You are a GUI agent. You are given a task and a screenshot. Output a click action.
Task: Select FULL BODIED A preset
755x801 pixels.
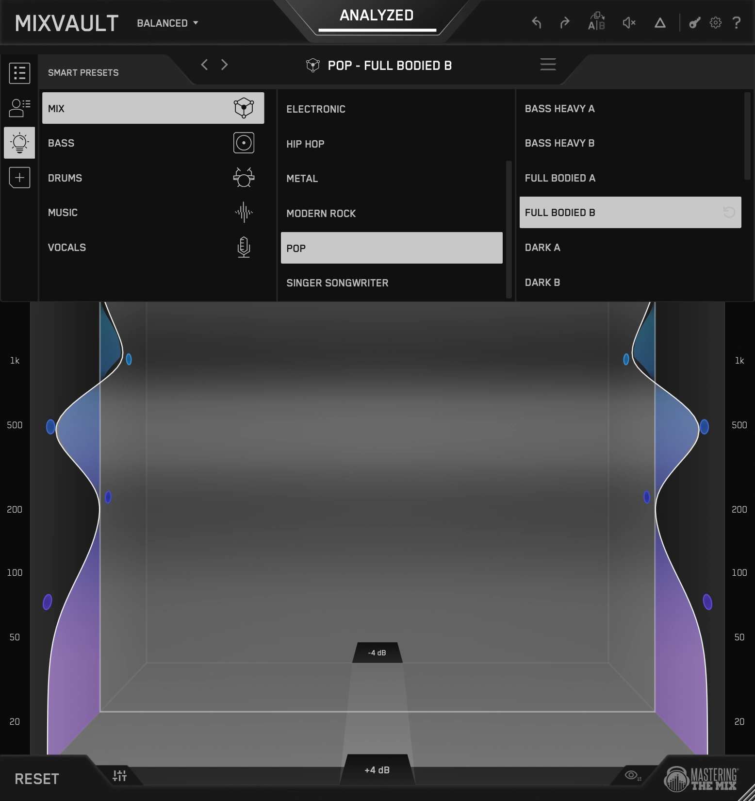pyautogui.click(x=630, y=178)
